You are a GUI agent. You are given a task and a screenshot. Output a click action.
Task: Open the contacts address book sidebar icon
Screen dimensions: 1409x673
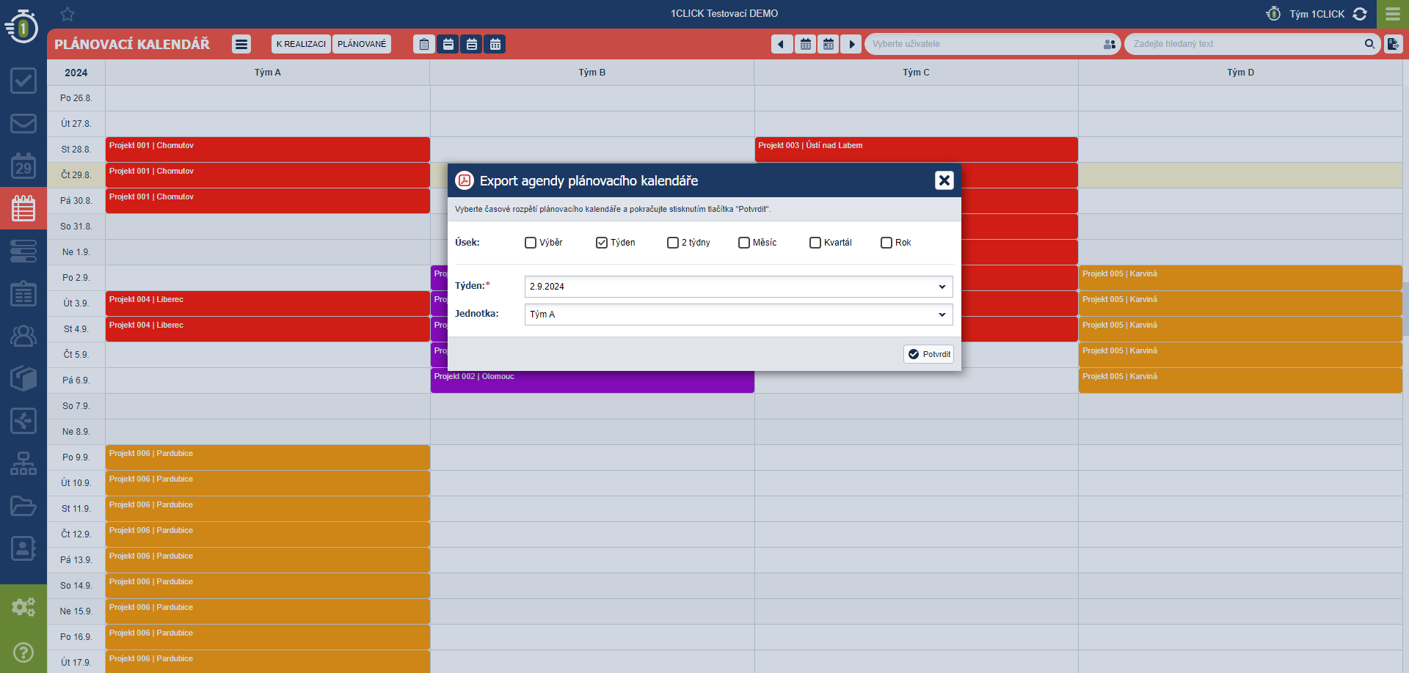(23, 548)
